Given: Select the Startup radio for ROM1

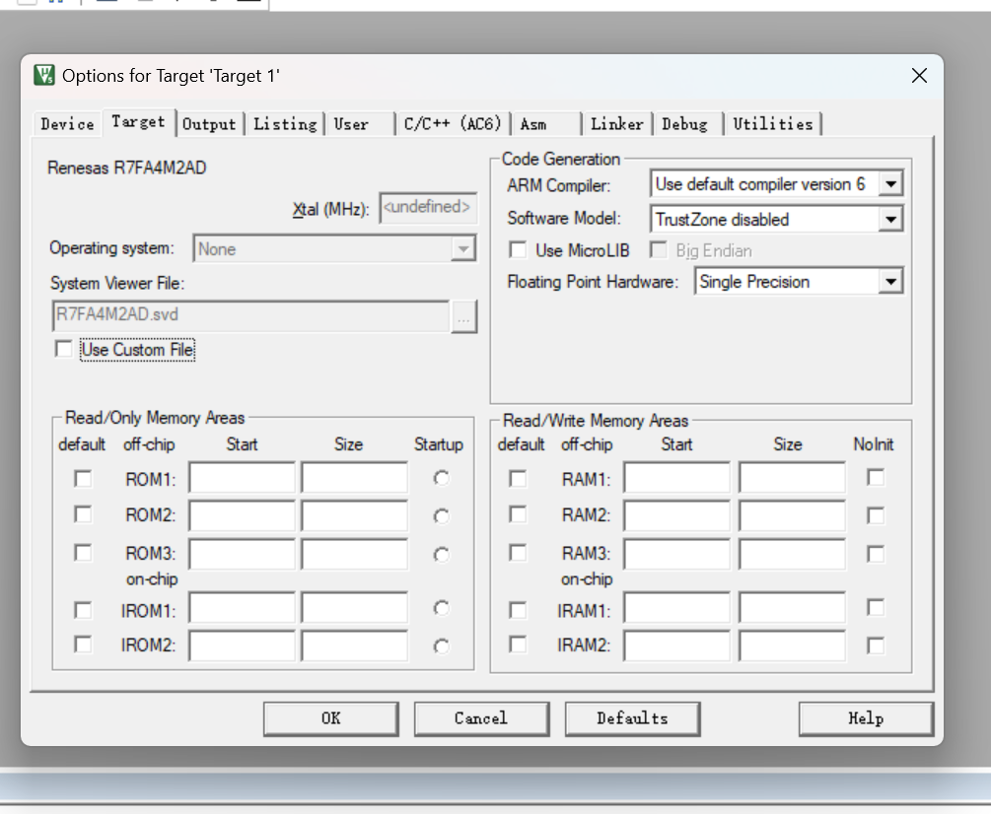Looking at the screenshot, I should (441, 479).
